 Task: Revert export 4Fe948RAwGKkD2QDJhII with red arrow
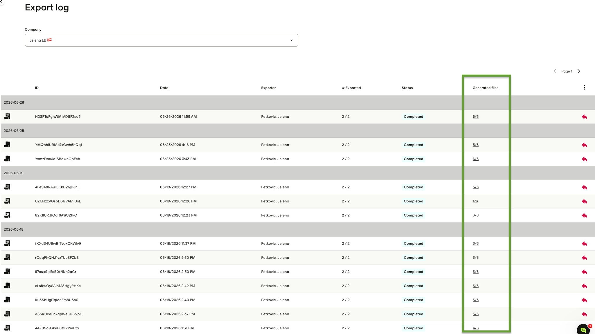[x=584, y=187]
